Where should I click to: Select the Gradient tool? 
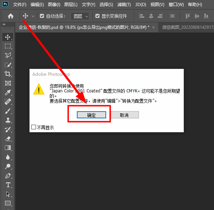(8, 148)
